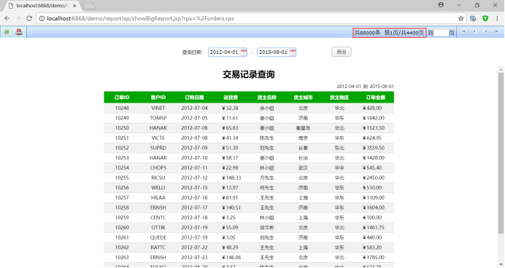Bookmark this page with the star icon
The width and height of the screenshot is (505, 268).
pos(461,19)
